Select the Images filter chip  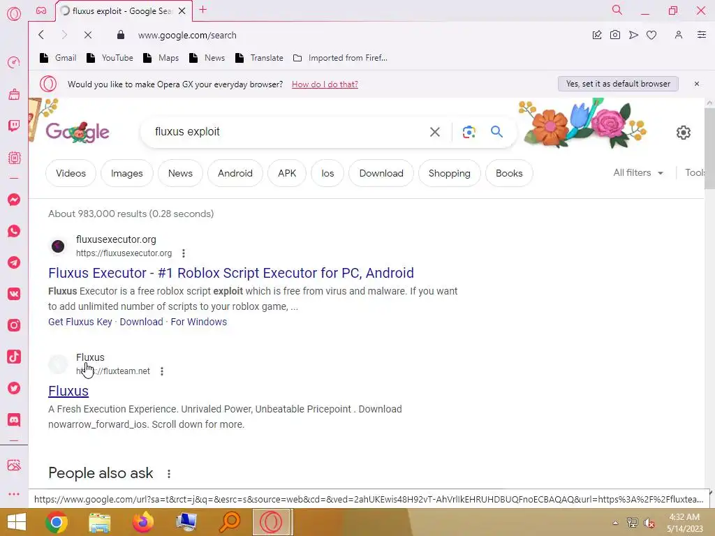[x=127, y=173]
